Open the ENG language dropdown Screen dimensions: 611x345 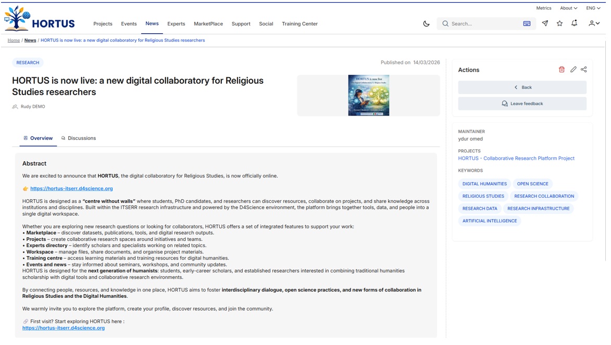pyautogui.click(x=593, y=8)
